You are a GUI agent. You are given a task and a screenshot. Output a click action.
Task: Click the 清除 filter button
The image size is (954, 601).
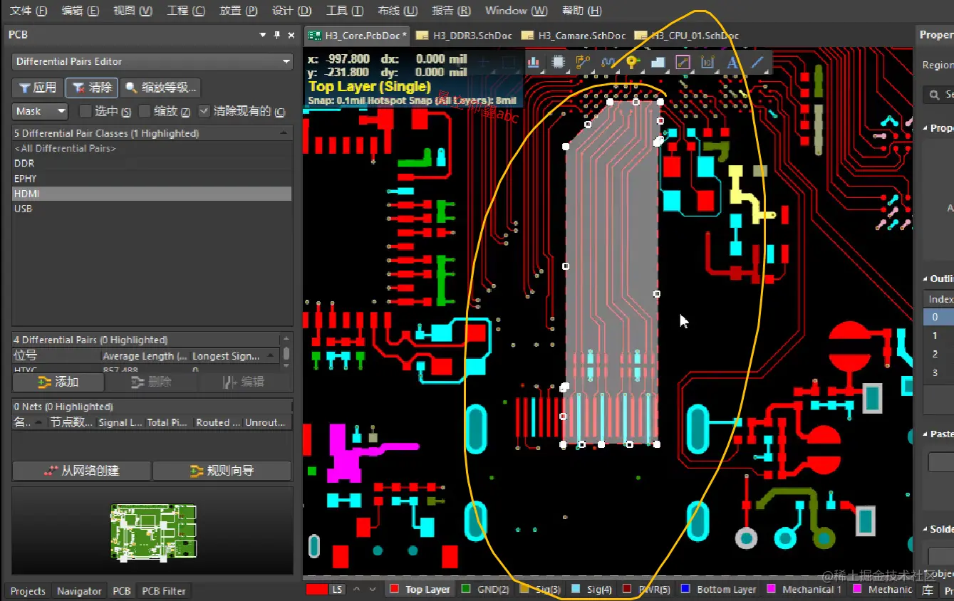92,88
